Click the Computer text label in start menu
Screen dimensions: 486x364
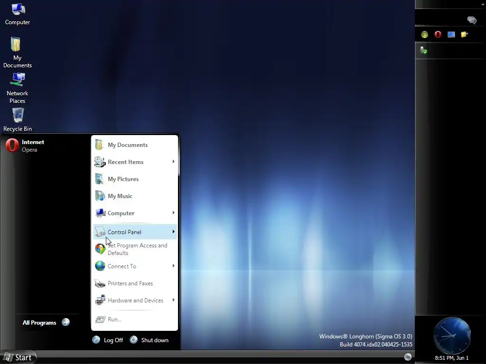pyautogui.click(x=121, y=213)
